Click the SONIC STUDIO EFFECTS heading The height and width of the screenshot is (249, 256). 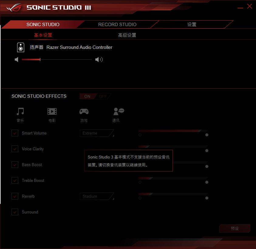[39, 96]
